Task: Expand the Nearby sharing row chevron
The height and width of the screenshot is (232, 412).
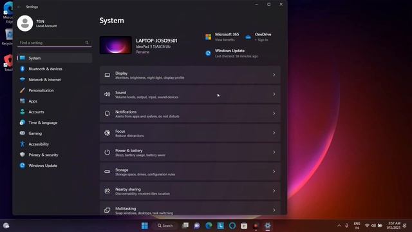Action: pyautogui.click(x=274, y=191)
